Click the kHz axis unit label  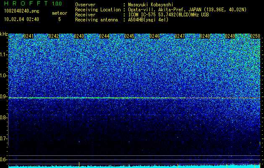click(x=4, y=34)
